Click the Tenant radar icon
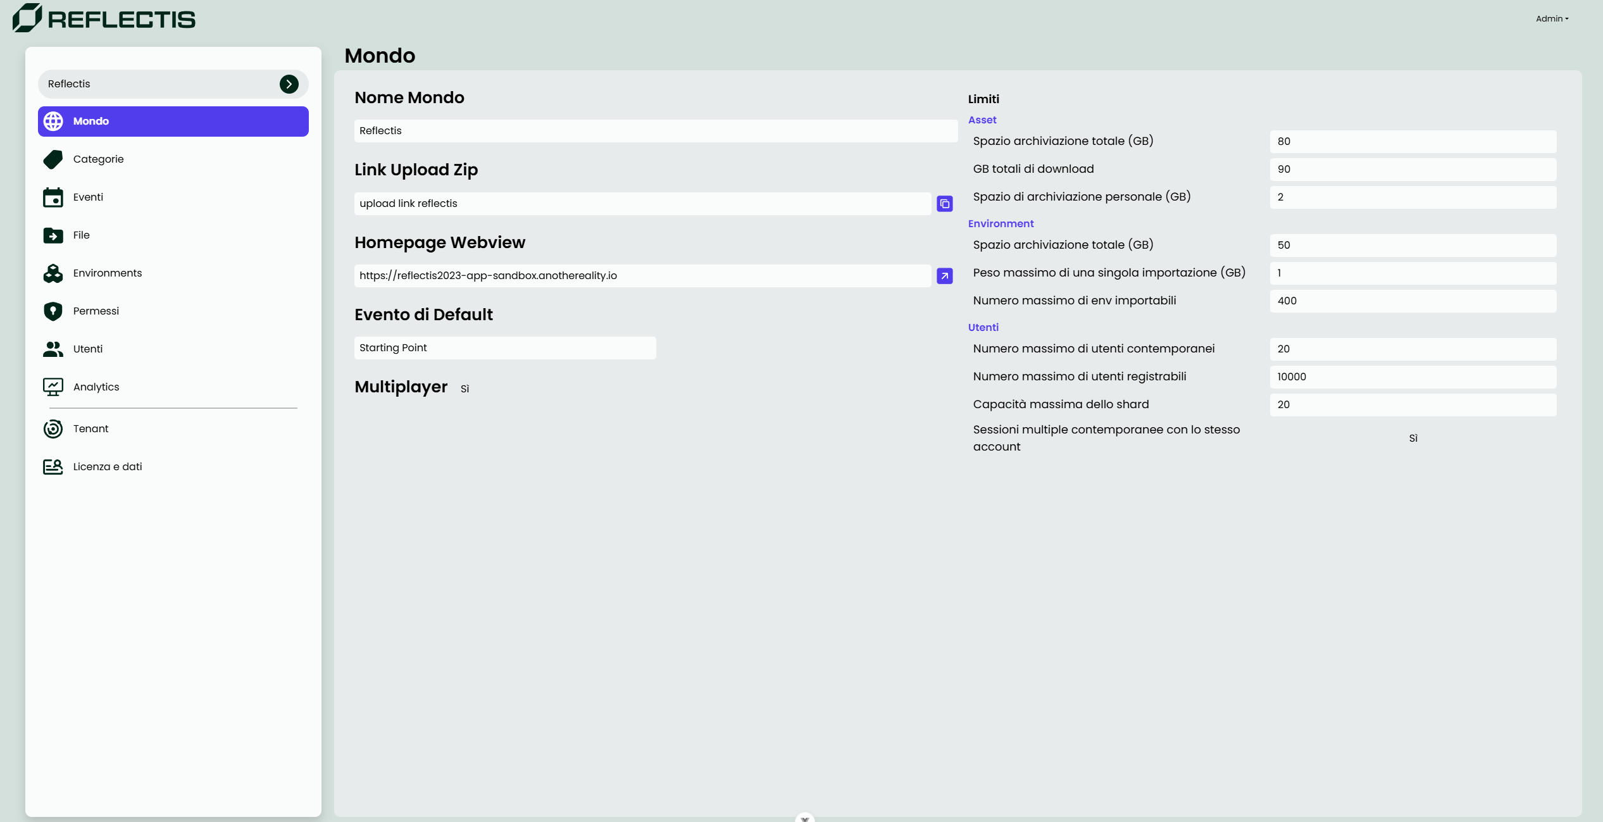1603x822 pixels. [x=53, y=429]
